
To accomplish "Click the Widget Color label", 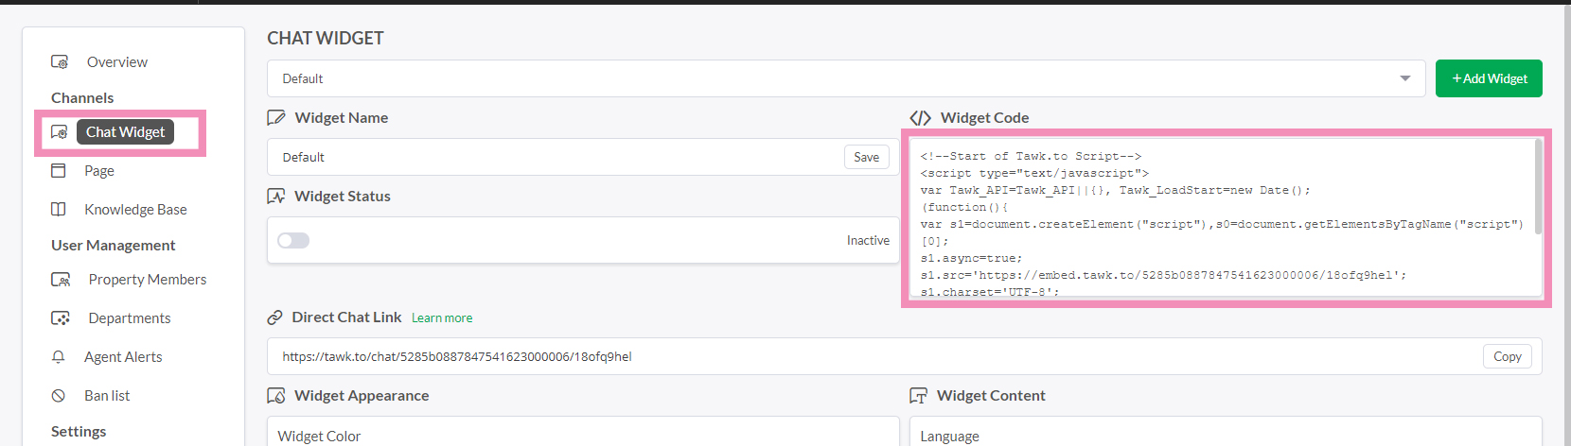I will pyautogui.click(x=319, y=437).
